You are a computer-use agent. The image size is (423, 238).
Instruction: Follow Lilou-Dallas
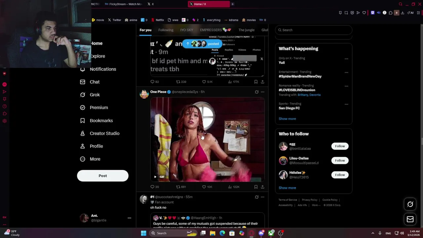(x=340, y=161)
